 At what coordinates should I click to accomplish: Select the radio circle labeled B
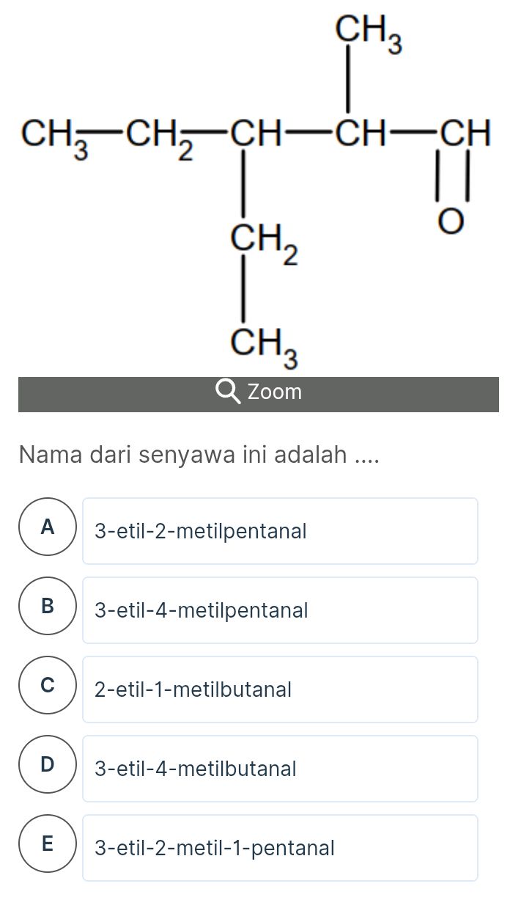click(47, 604)
